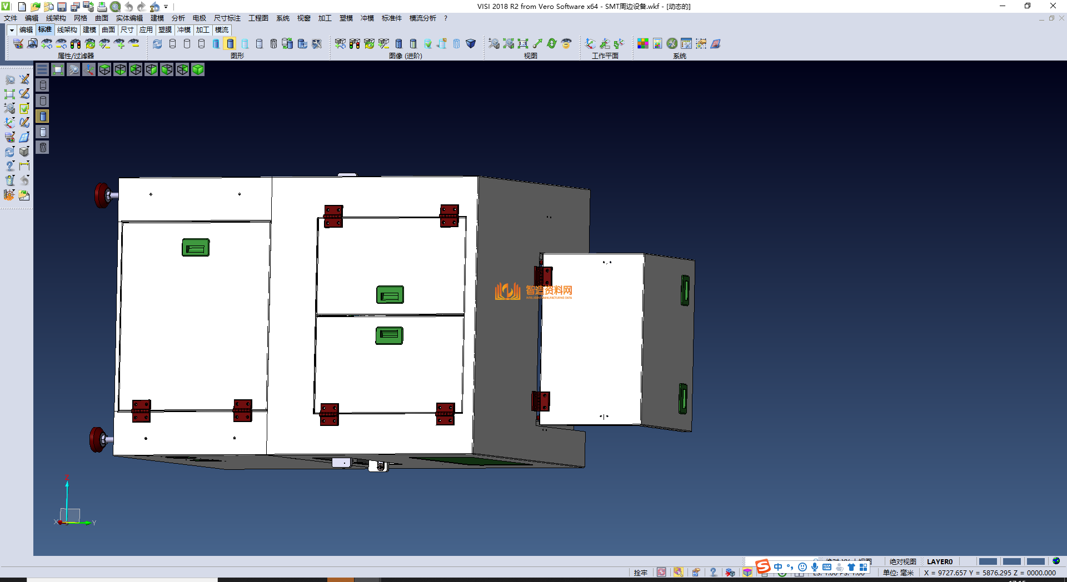Click the green handle on left cabinet door

[x=196, y=248]
